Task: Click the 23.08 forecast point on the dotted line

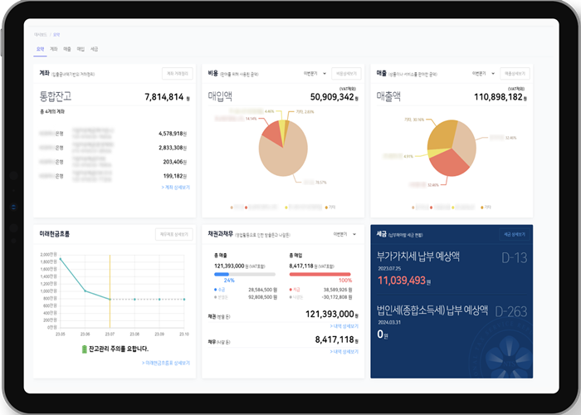Action: pos(134,300)
